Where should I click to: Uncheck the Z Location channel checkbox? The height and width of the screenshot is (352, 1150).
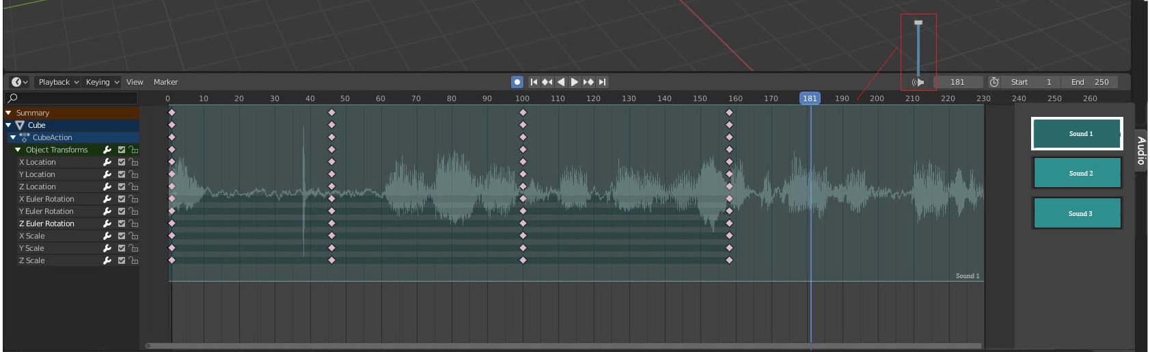coord(122,187)
